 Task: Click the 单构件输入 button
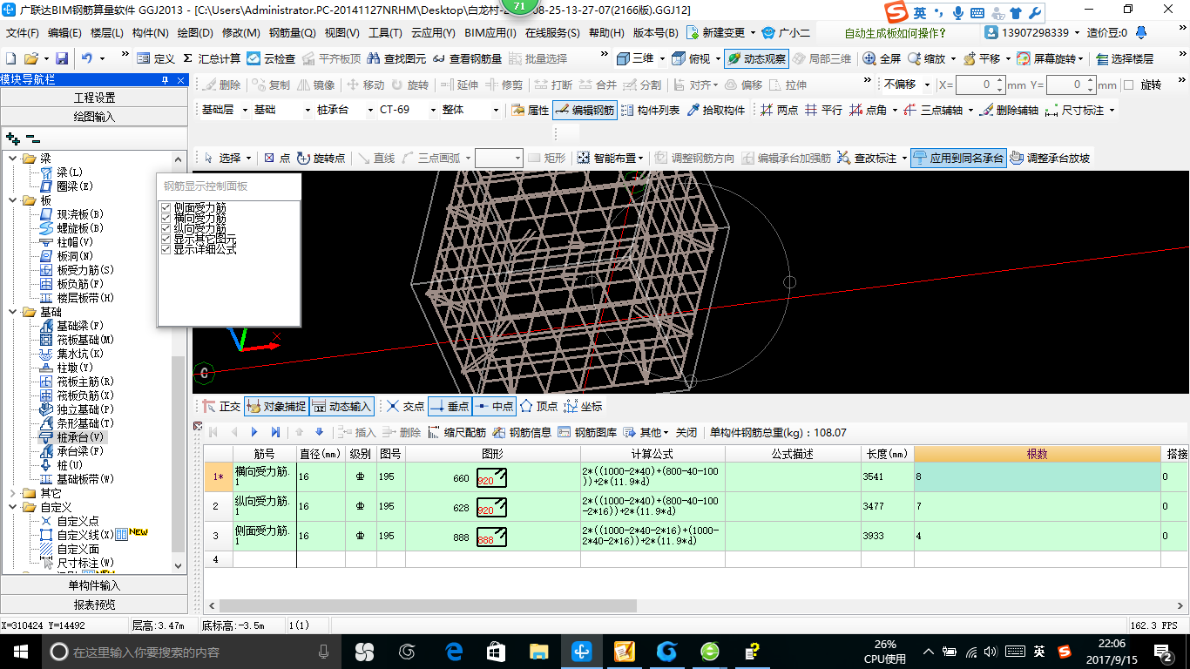tap(94, 585)
